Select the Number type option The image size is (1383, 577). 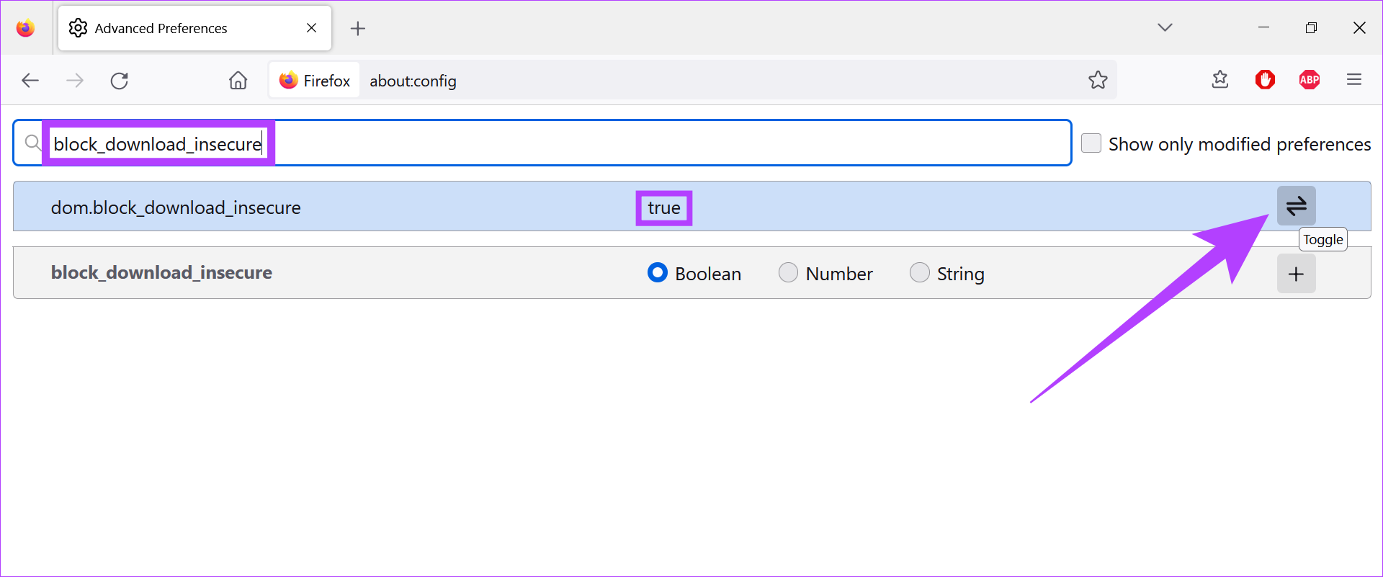point(788,273)
